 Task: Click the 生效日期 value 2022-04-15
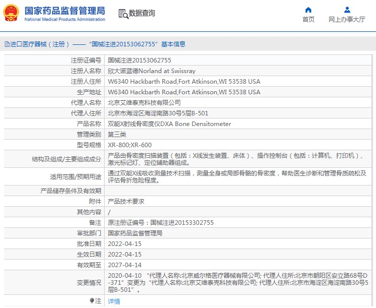pos(124,254)
